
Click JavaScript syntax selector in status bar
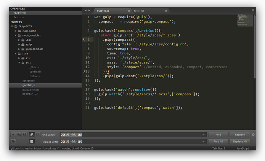pos(243,148)
